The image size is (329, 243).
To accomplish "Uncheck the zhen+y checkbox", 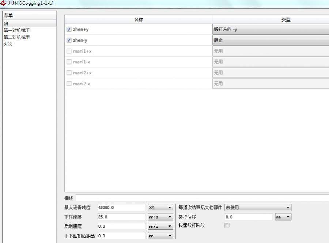I will coord(69,29).
